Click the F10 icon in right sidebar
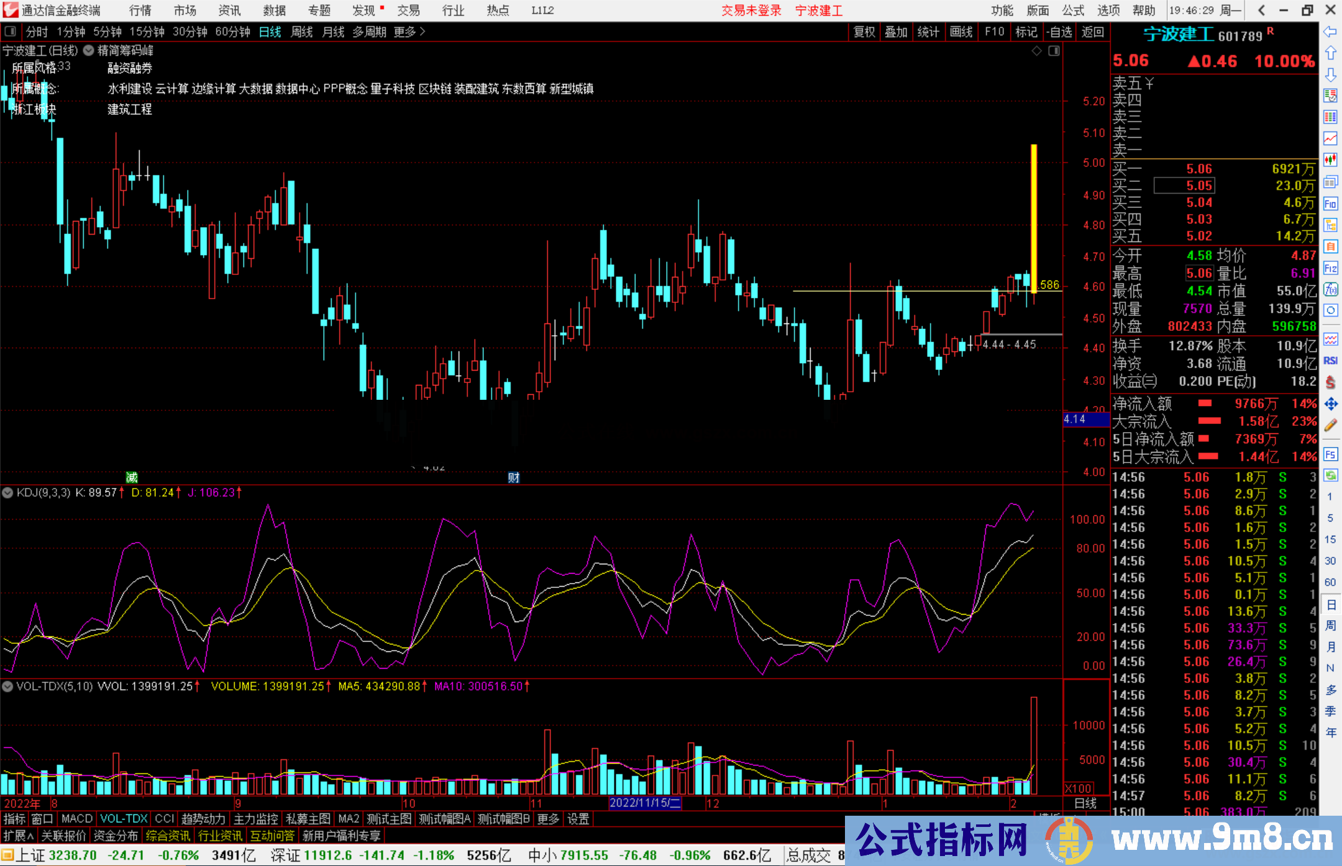The image size is (1342, 866). 1330,204
